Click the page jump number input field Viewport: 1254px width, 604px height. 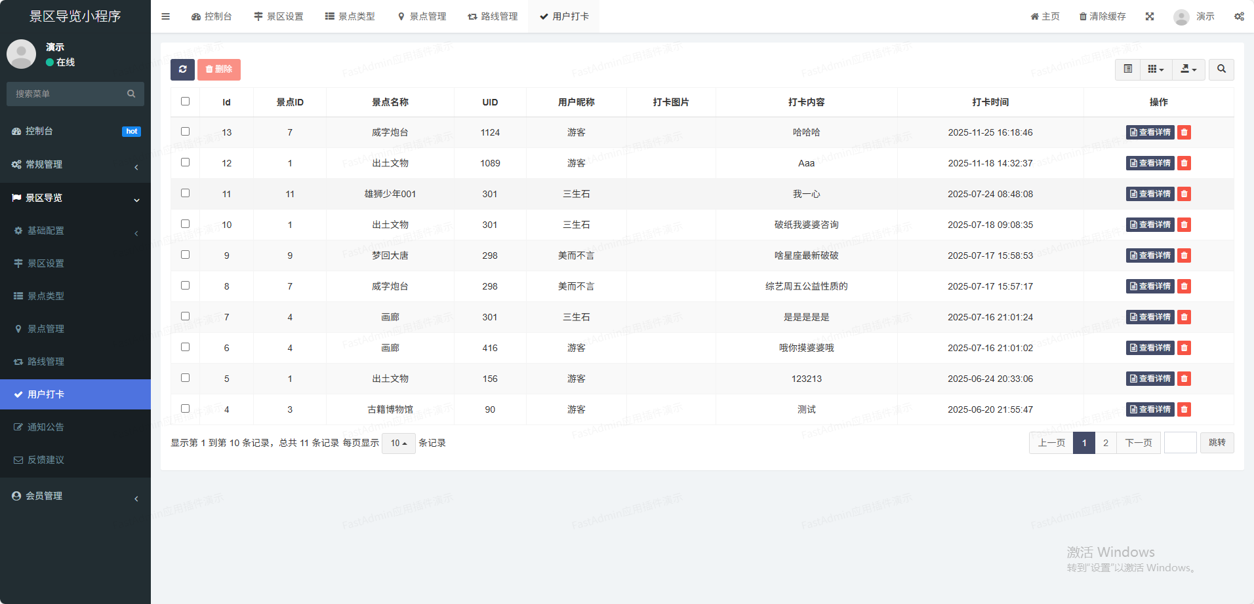click(1180, 443)
